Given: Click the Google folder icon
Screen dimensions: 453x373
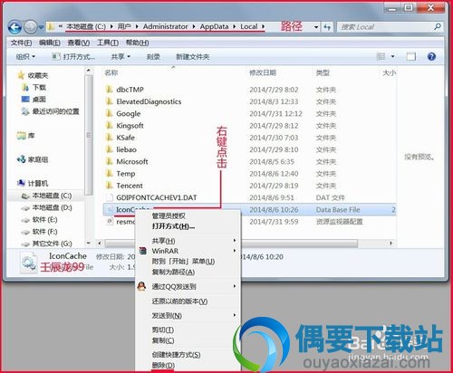Looking at the screenshot, I should (x=110, y=113).
